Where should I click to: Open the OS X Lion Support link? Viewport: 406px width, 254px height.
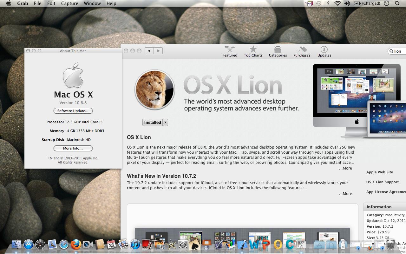click(x=383, y=182)
